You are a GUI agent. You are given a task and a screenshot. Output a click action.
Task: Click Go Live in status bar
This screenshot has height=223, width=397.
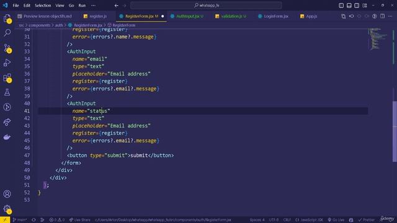tap(336, 220)
